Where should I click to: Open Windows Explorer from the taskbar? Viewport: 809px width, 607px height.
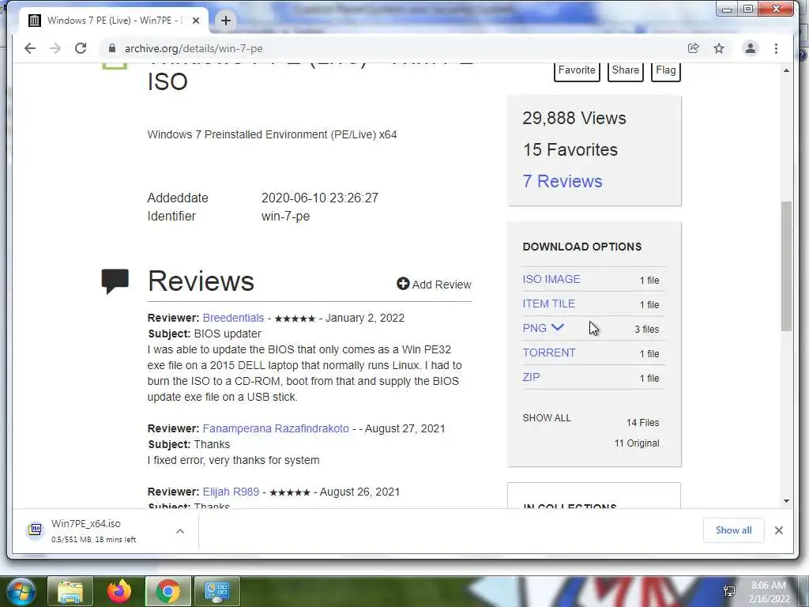70,591
